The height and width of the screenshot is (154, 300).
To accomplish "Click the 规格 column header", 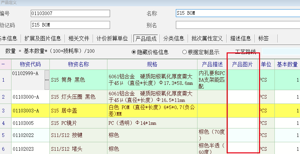I will click(152, 65).
